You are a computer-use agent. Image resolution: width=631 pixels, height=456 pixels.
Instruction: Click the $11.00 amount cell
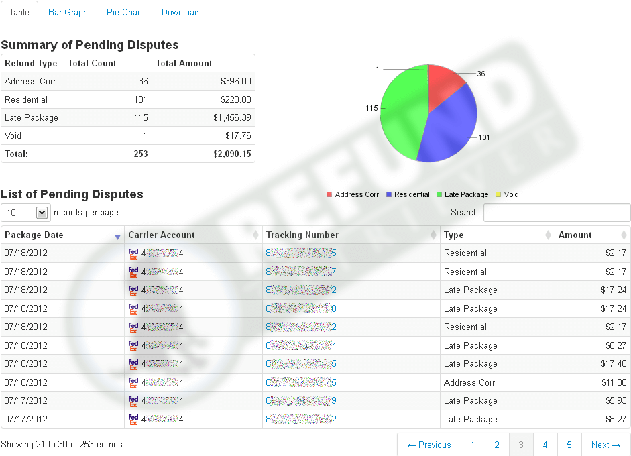(592, 382)
